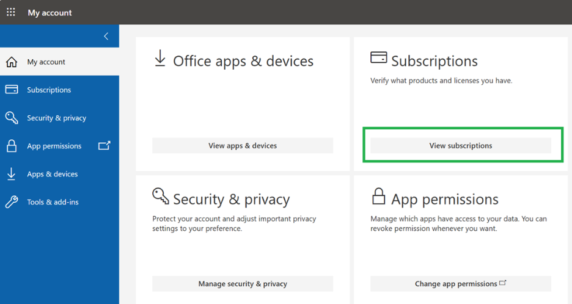Image resolution: width=572 pixels, height=304 pixels.
Task: Click the Subscriptions card heading
Action: tap(434, 61)
